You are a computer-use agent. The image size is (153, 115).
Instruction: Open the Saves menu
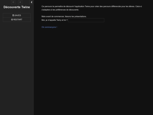click(17, 15)
